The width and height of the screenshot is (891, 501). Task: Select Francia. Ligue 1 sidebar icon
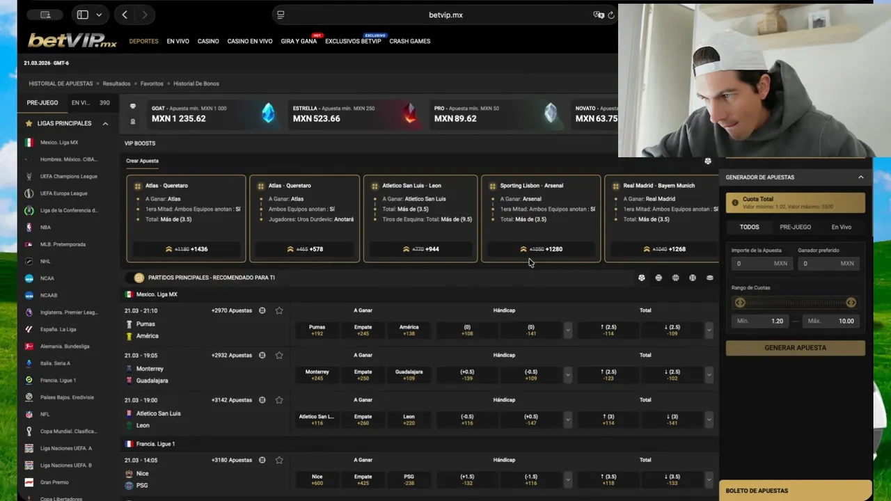pyautogui.click(x=29, y=380)
